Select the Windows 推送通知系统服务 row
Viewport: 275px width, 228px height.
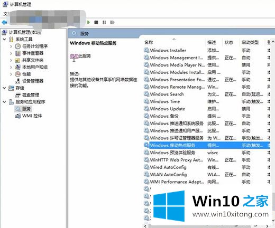point(207,123)
